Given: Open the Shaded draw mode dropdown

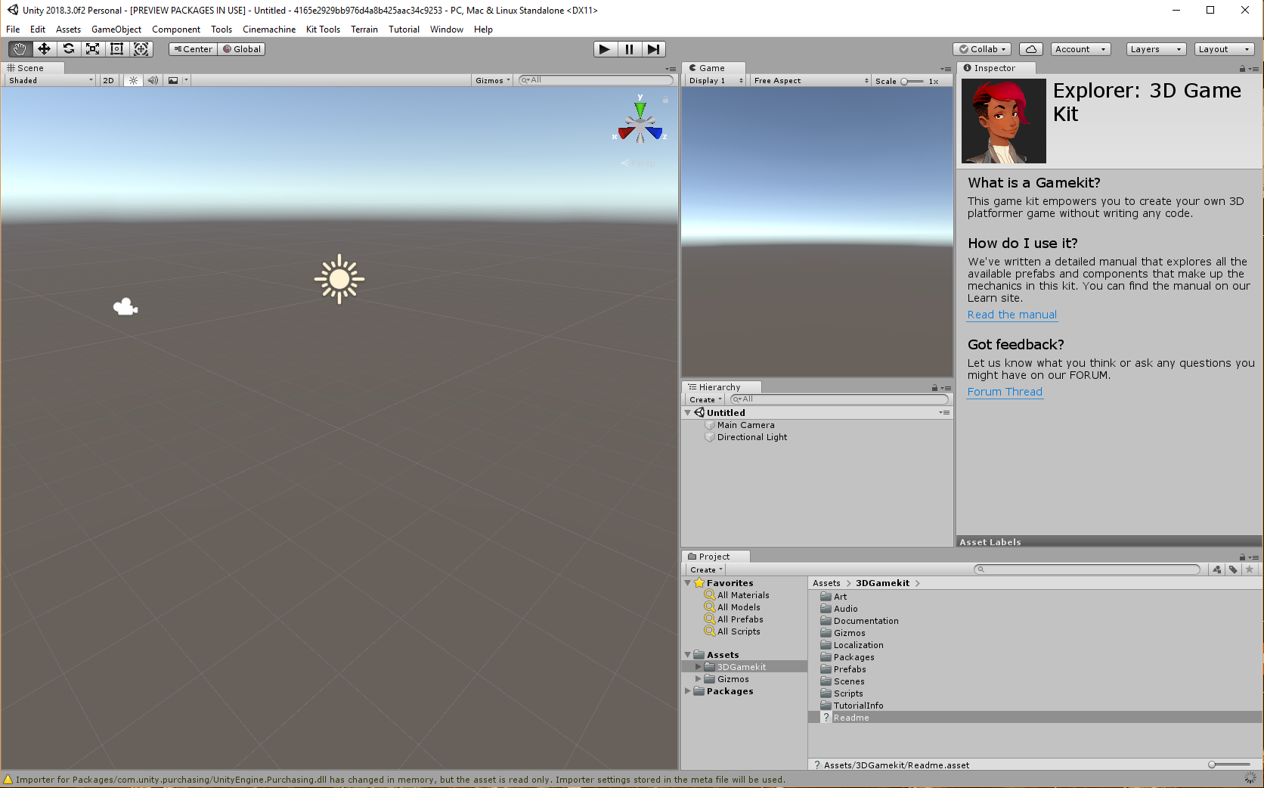Looking at the screenshot, I should (x=51, y=80).
